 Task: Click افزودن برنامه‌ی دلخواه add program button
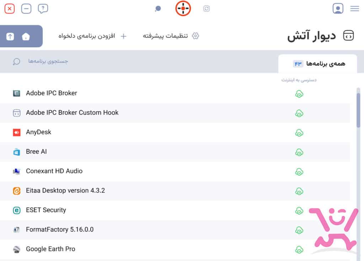pos(92,36)
